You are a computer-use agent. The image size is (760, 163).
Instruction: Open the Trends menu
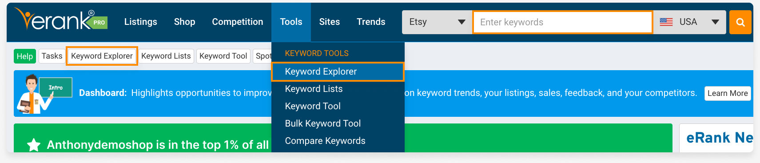click(x=371, y=22)
